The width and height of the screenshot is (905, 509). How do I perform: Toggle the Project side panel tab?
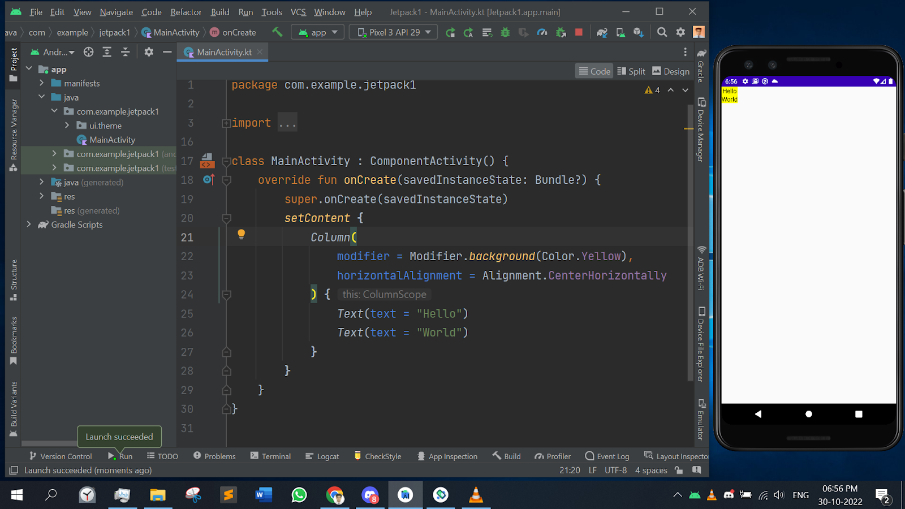[x=14, y=66]
